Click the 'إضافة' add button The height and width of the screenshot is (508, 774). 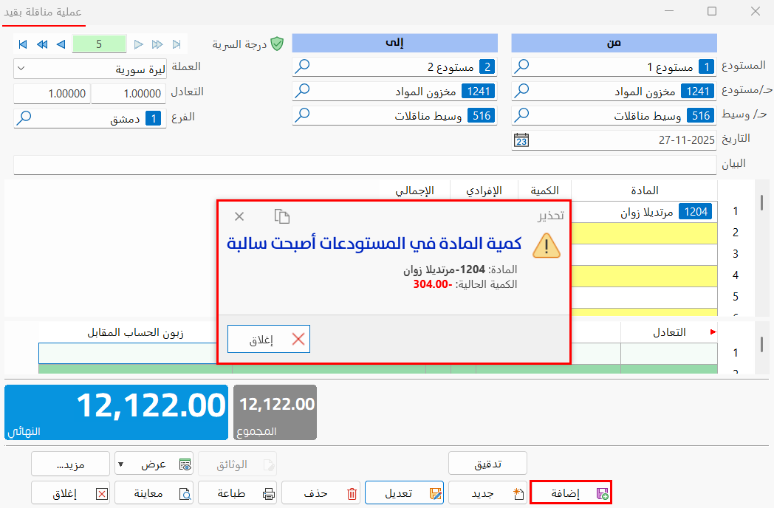(571, 492)
